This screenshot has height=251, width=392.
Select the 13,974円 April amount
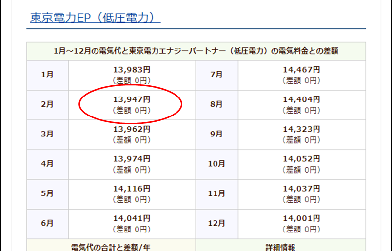(x=132, y=159)
